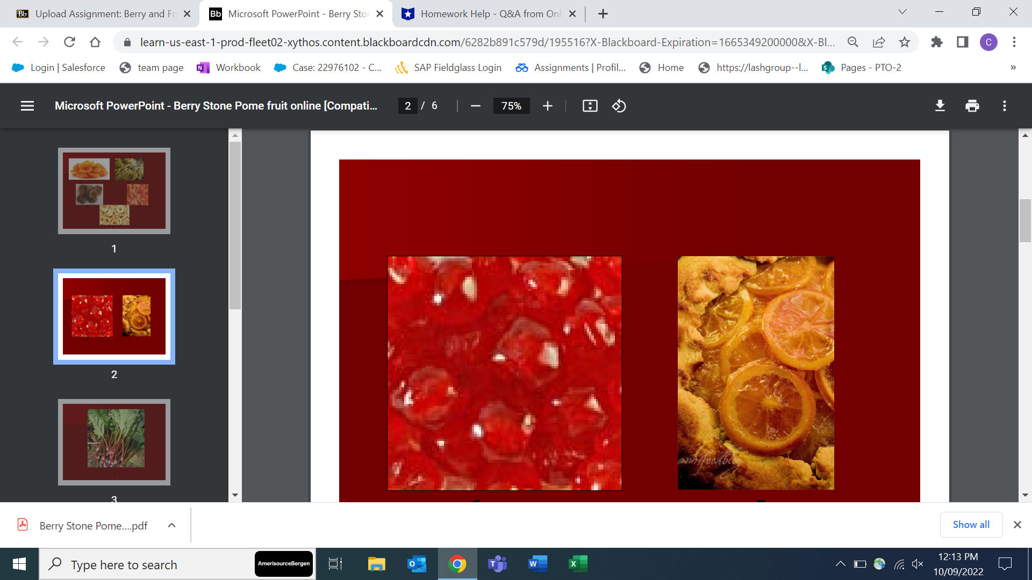Screen dimensions: 1032x580
Task: Download the PDF file
Action: click(x=940, y=106)
